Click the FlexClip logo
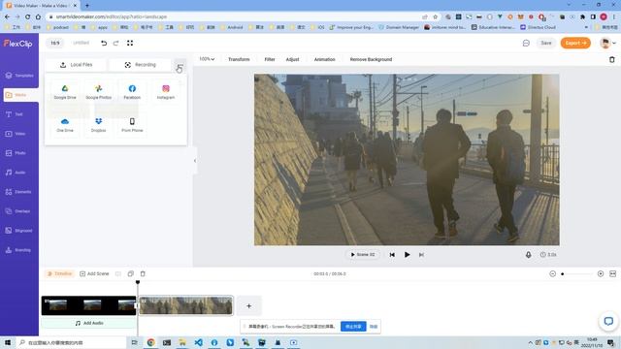 pyautogui.click(x=18, y=44)
